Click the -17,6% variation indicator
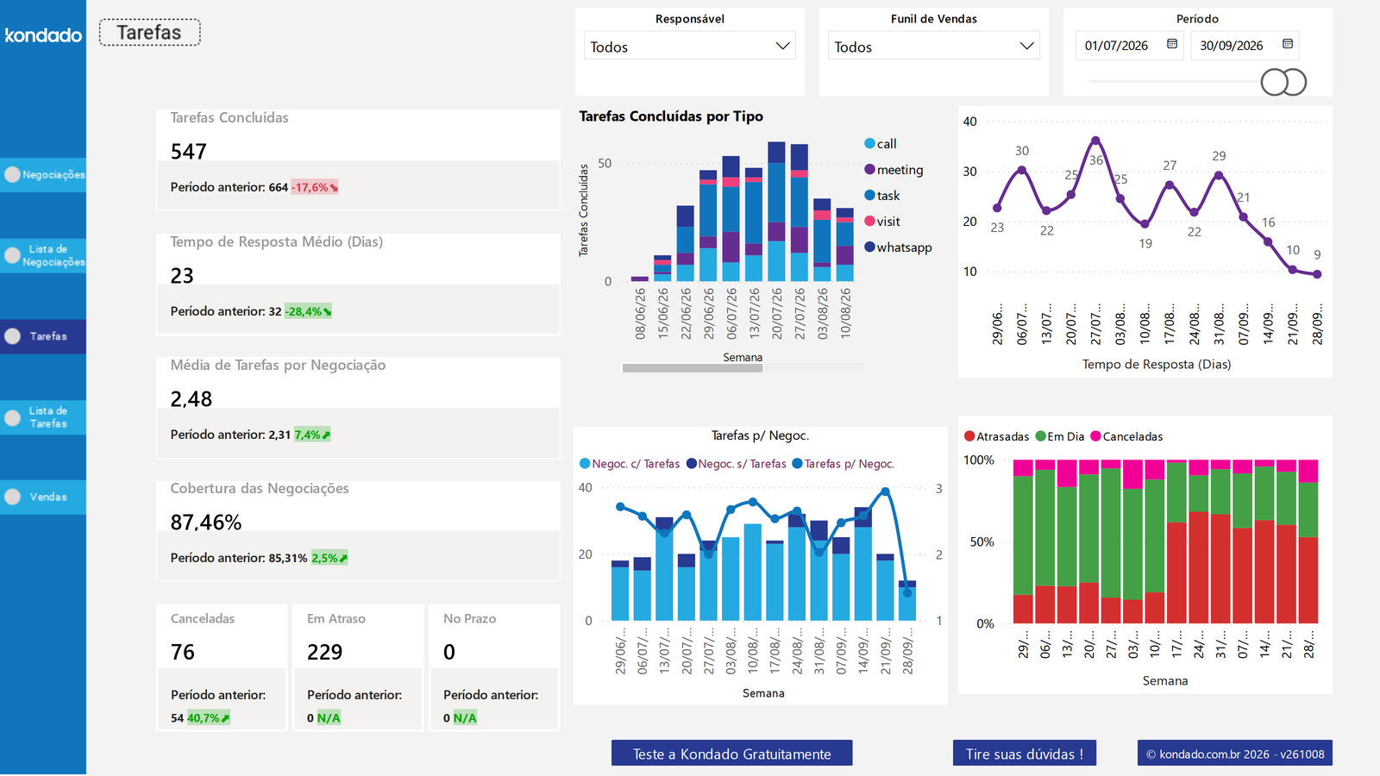This screenshot has width=1380, height=776. coord(315,187)
